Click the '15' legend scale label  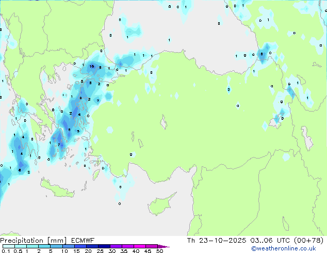point(76,251)
